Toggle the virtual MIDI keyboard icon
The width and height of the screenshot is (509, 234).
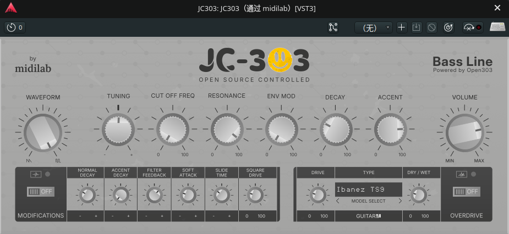497,27
